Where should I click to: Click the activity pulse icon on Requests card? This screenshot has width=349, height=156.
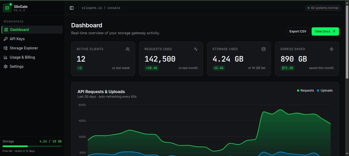[196, 49]
